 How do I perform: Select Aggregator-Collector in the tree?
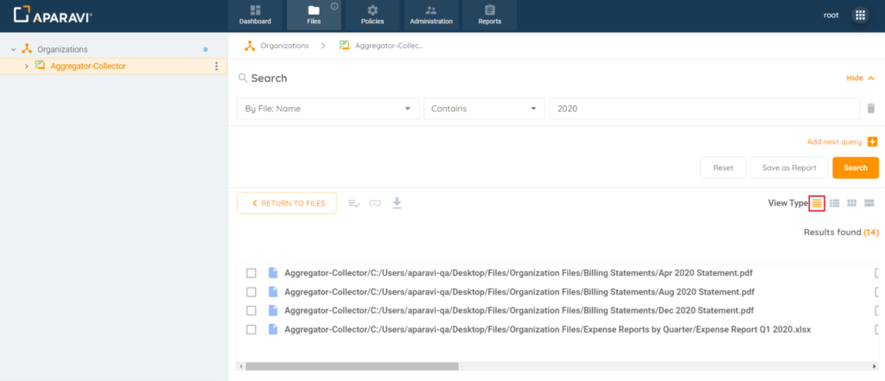(88, 67)
